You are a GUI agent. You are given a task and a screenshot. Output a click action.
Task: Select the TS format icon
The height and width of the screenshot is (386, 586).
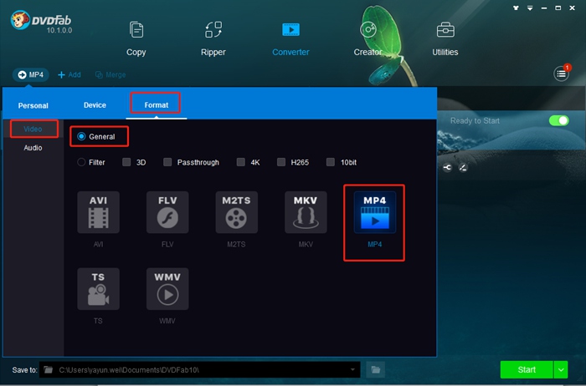point(98,288)
